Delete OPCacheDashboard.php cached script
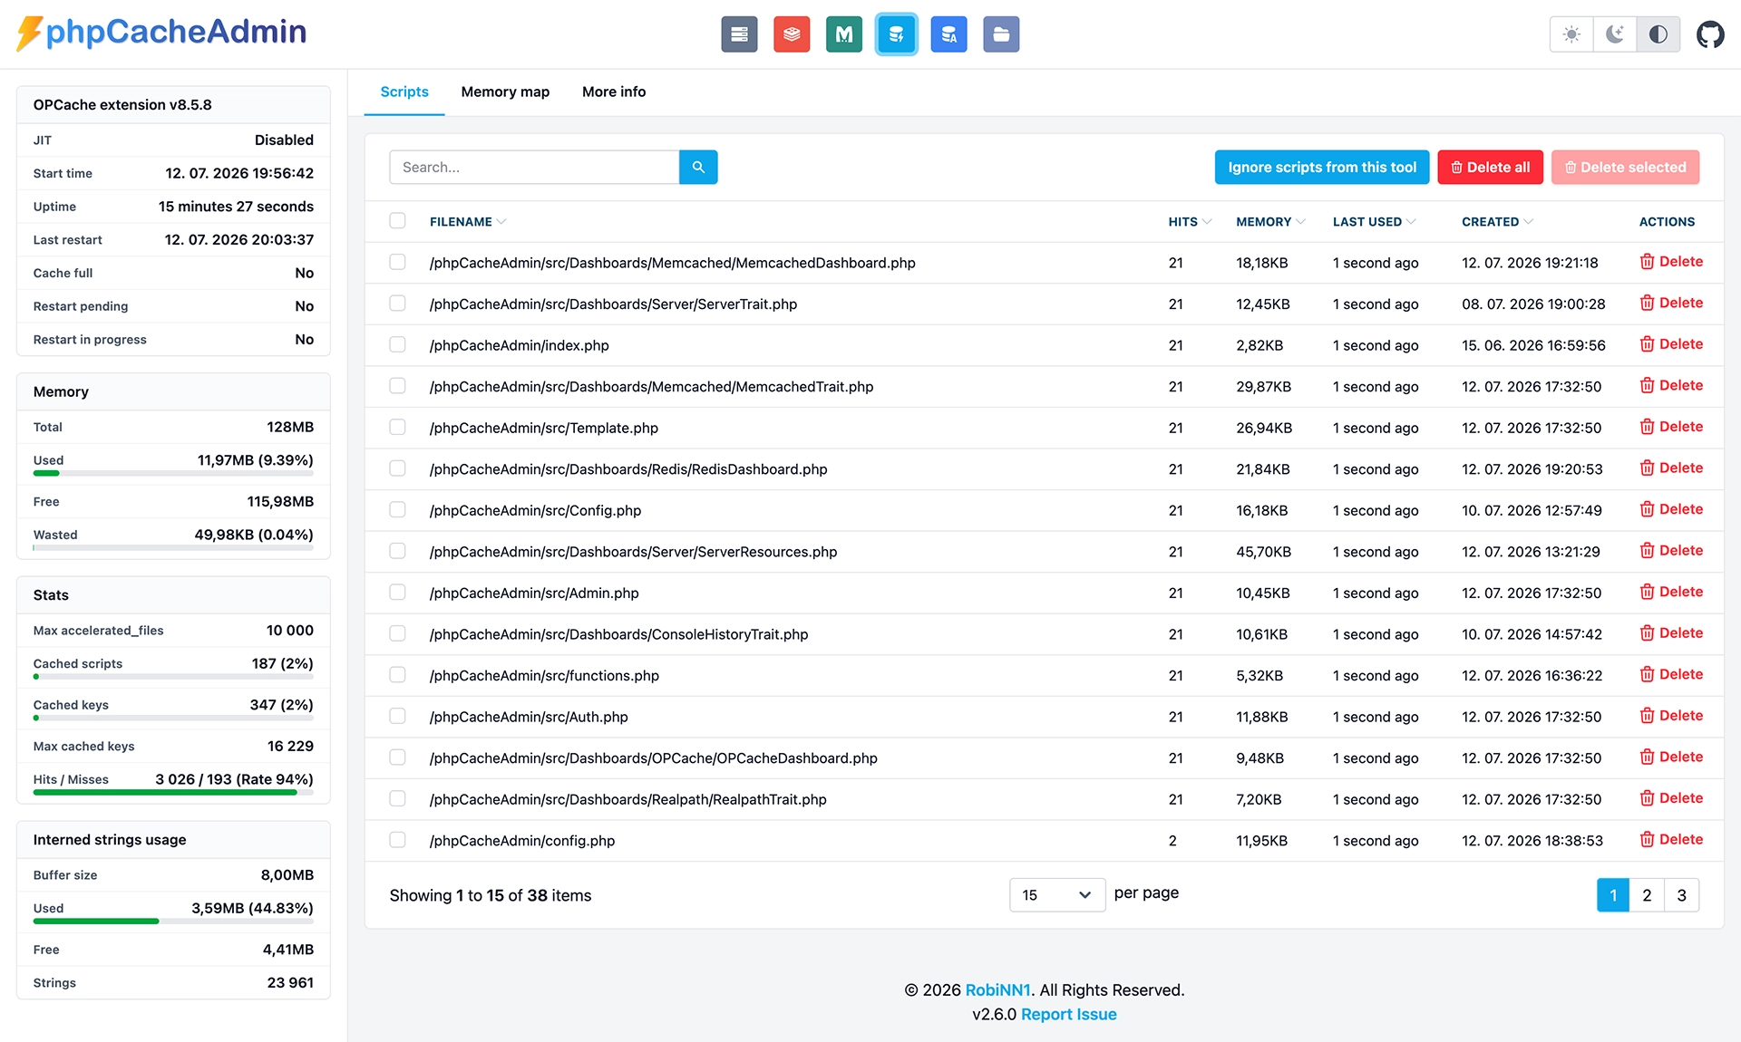Viewport: 1741px width, 1042px height. point(1671,757)
